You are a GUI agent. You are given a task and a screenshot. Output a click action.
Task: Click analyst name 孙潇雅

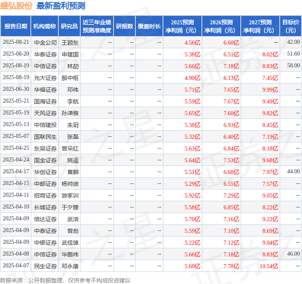70,113
